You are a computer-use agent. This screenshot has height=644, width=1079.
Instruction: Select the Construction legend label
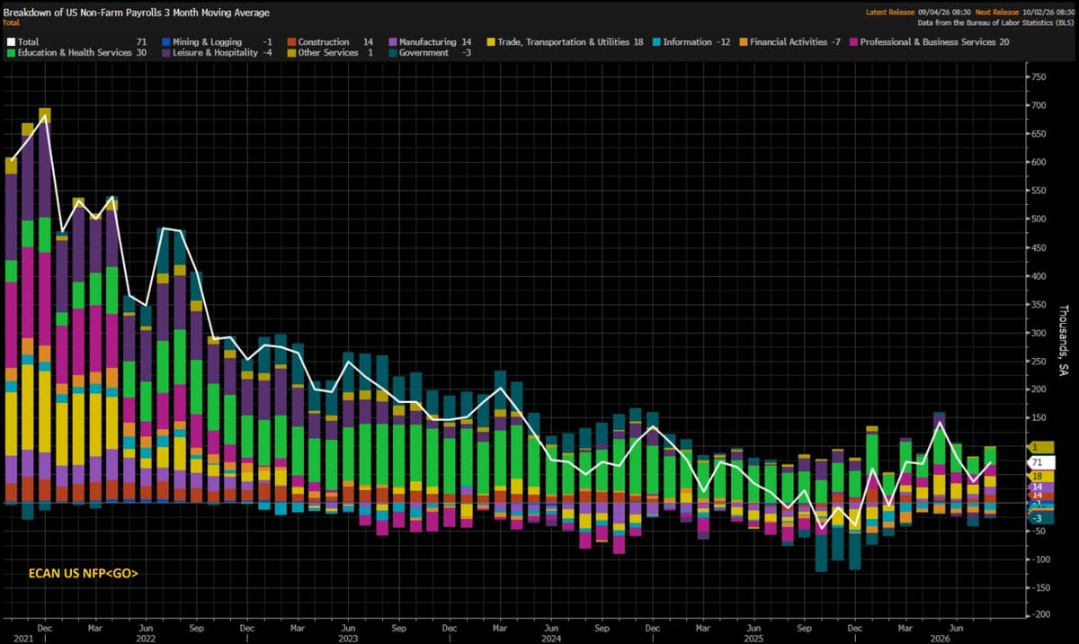click(323, 42)
